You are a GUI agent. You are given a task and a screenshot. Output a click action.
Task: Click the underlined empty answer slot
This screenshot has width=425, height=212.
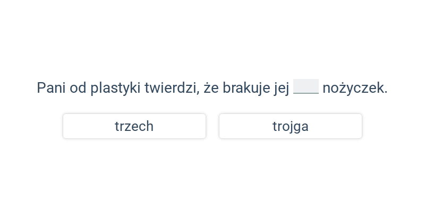click(306, 86)
